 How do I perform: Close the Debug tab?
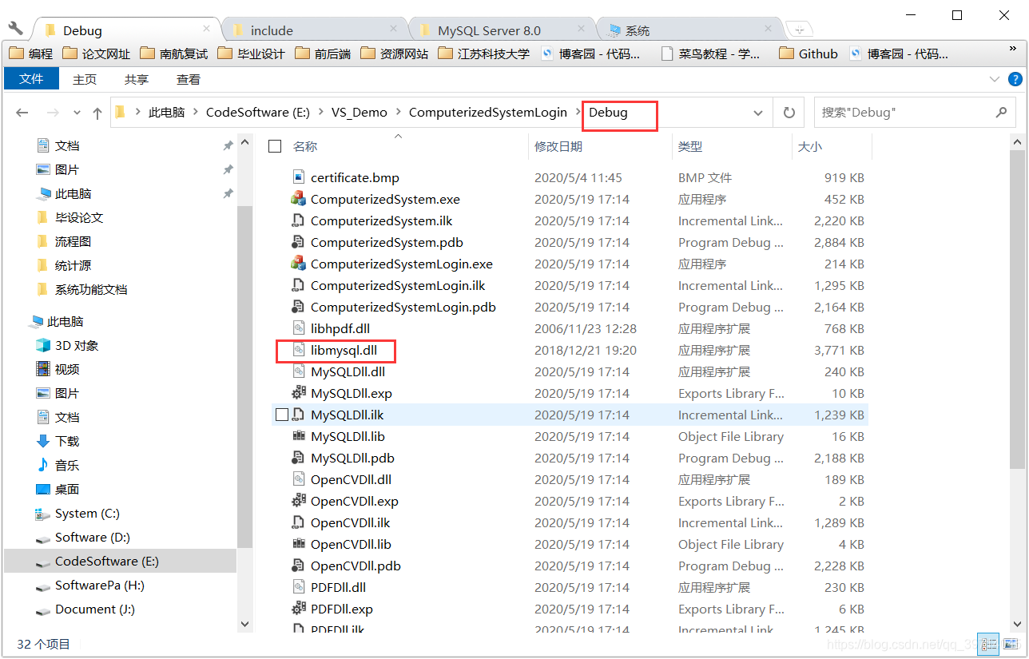(206, 29)
